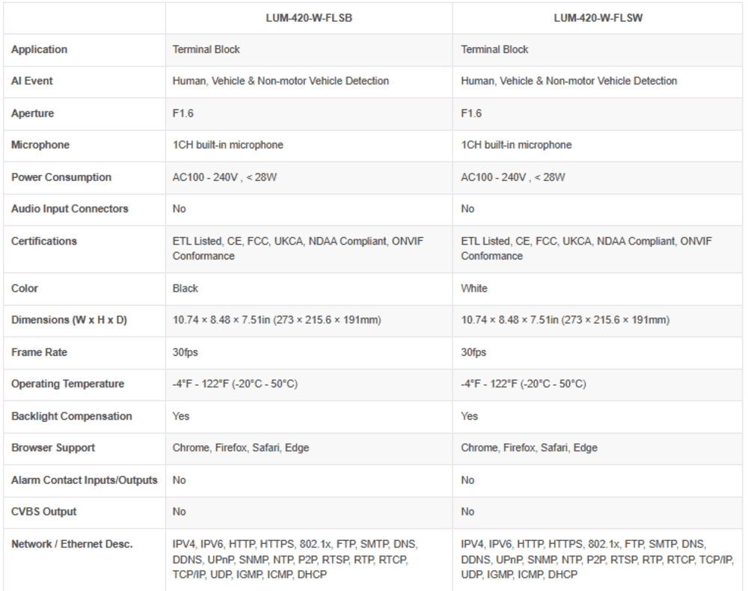Image resolution: width=748 pixels, height=591 pixels.
Task: Click the 30fps value under FLSW
Action: [473, 352]
